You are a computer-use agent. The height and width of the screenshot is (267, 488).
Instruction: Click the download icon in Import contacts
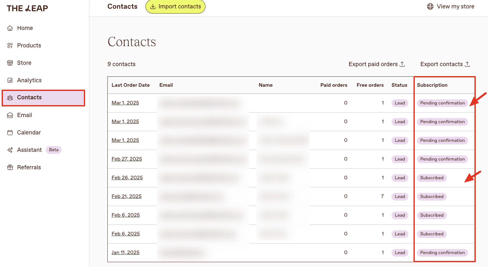point(153,6)
